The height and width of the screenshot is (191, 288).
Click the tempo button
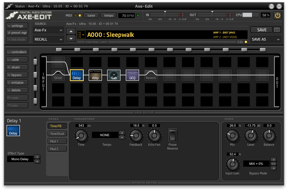pyautogui.click(x=109, y=16)
